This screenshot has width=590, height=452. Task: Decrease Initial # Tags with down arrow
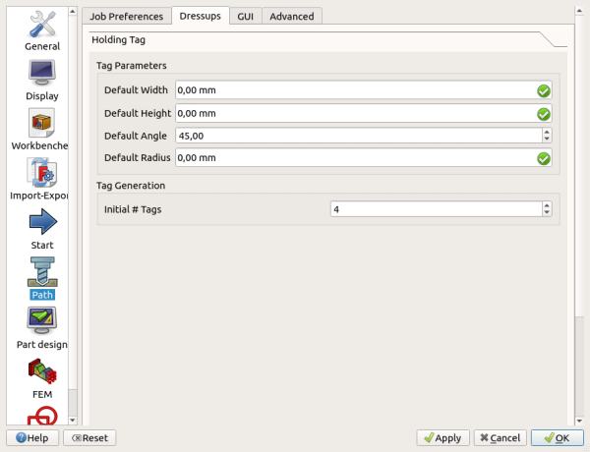point(547,213)
